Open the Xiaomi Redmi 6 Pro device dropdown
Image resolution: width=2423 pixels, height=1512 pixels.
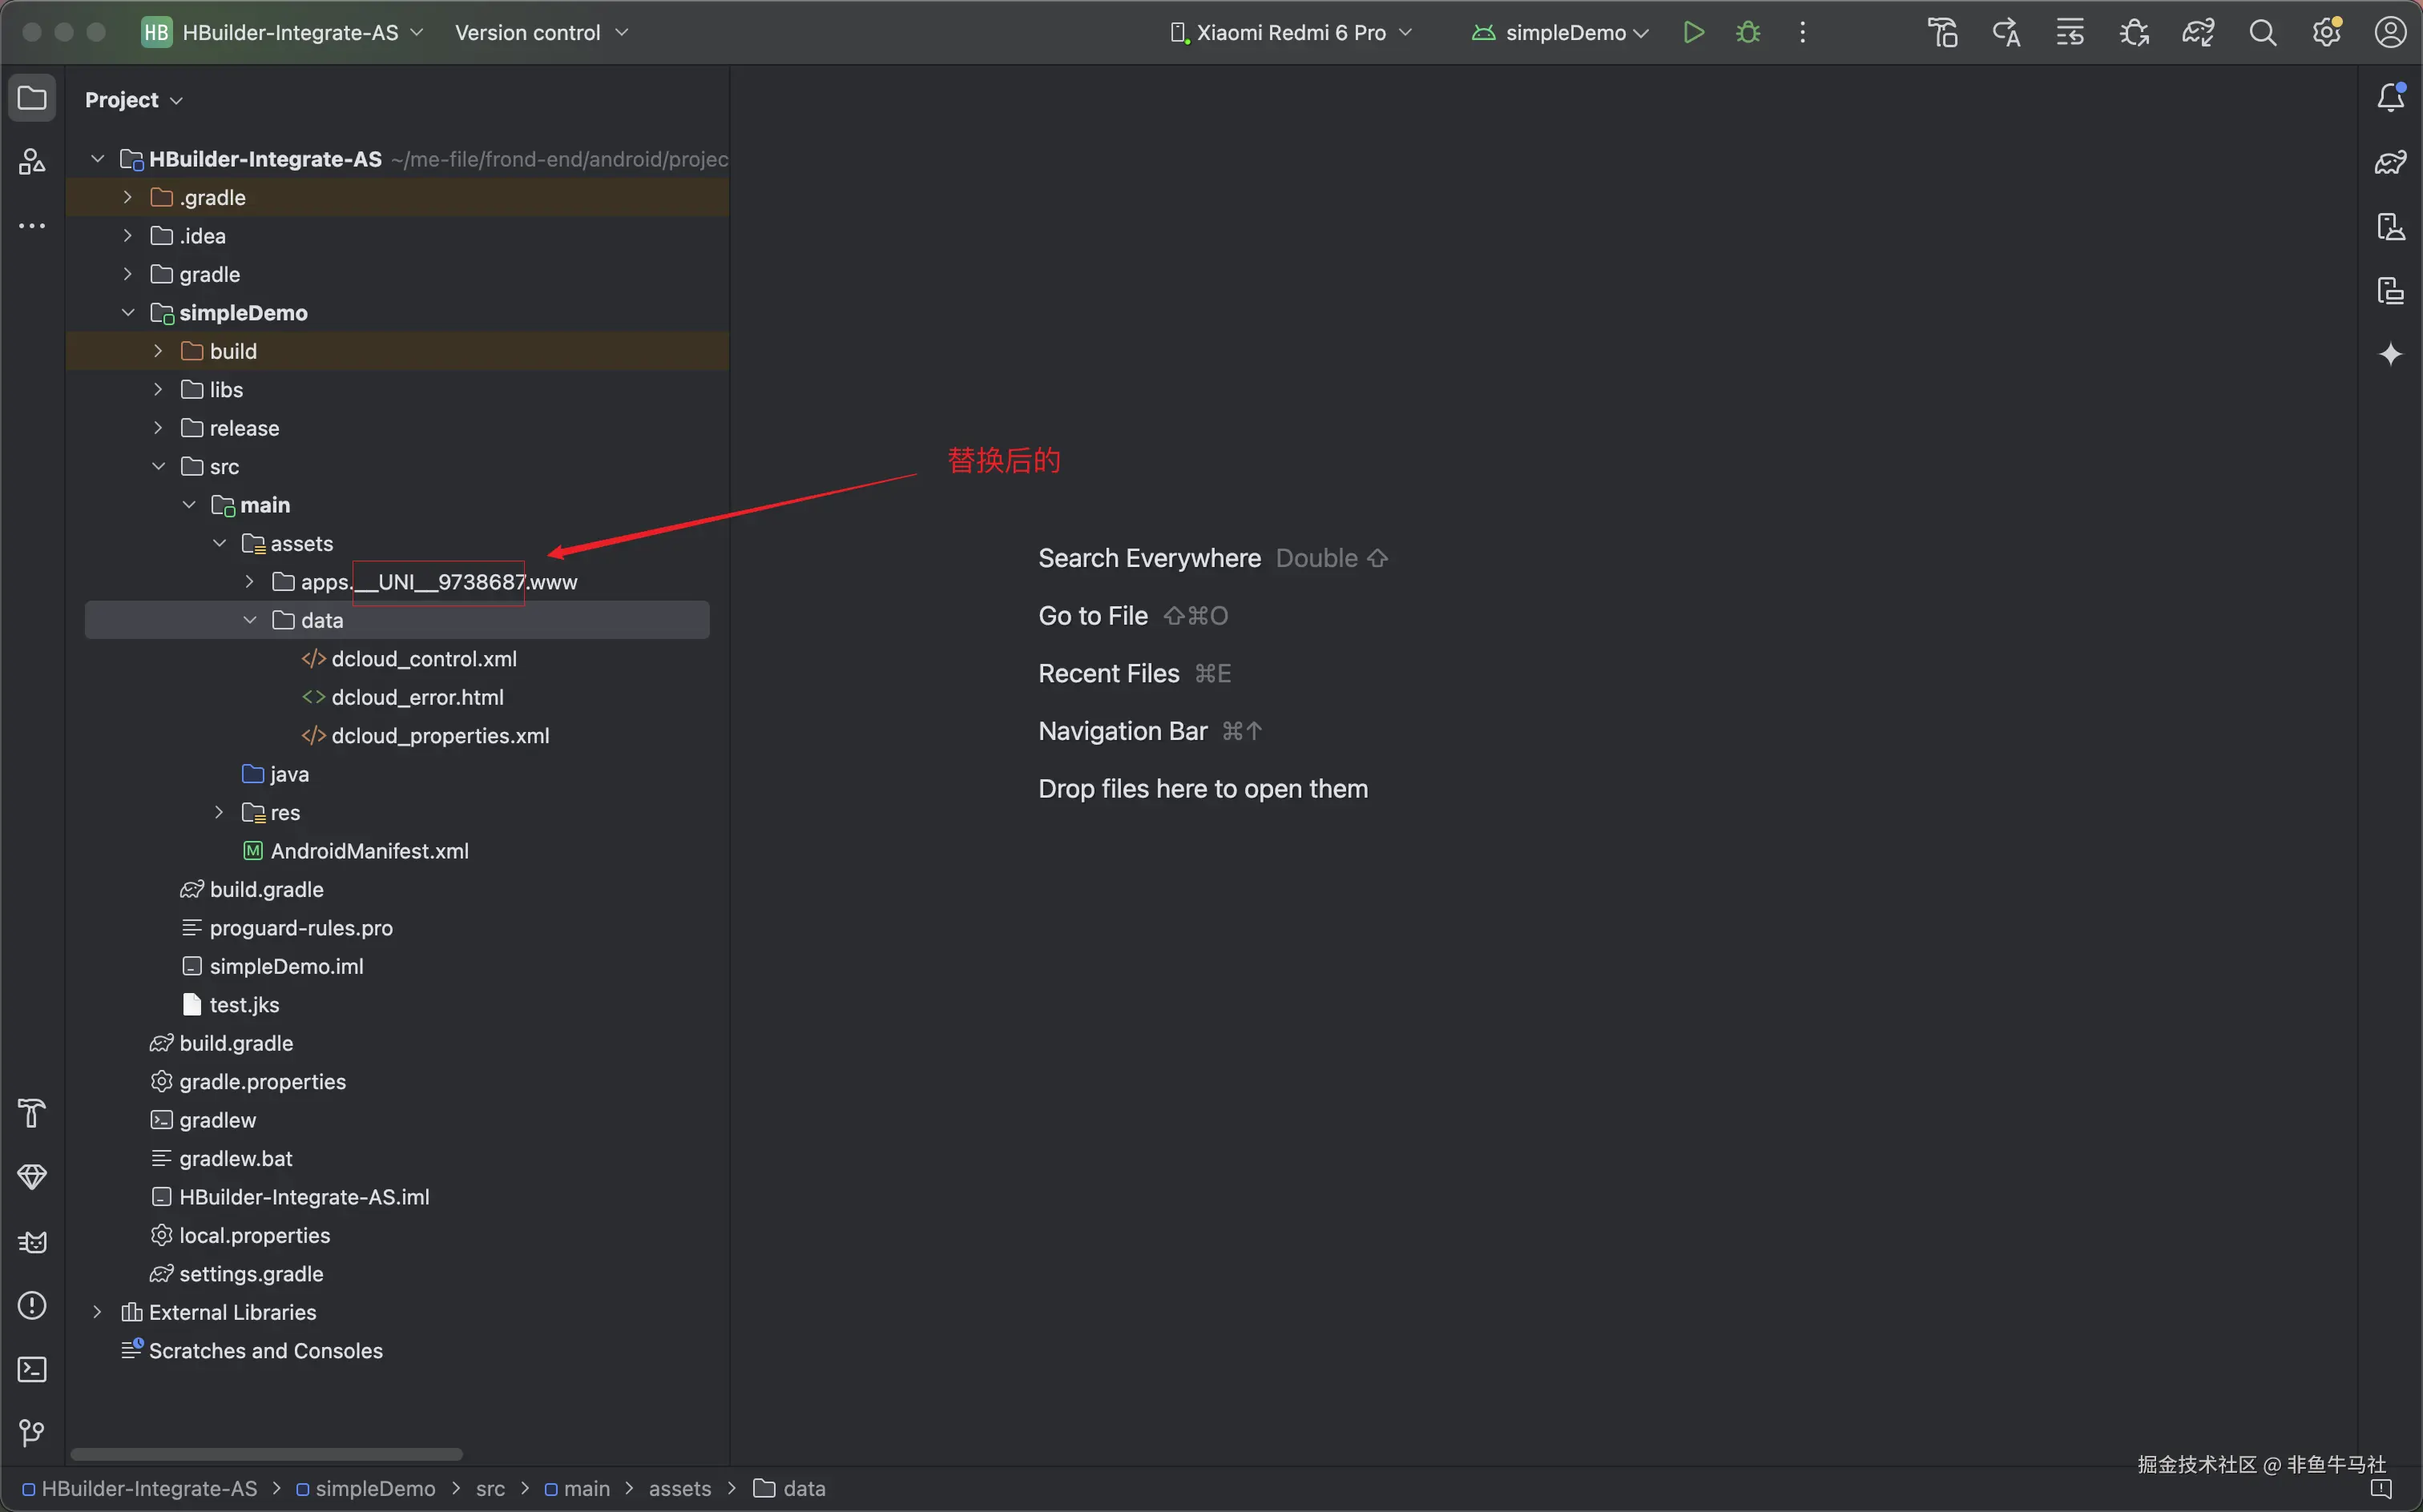1291,32
